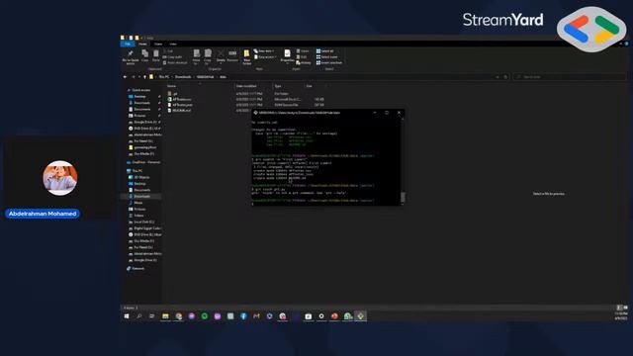Viewport: 633px width, 356px height.
Task: Open the green Spotify taskbar icon
Action: [205, 316]
